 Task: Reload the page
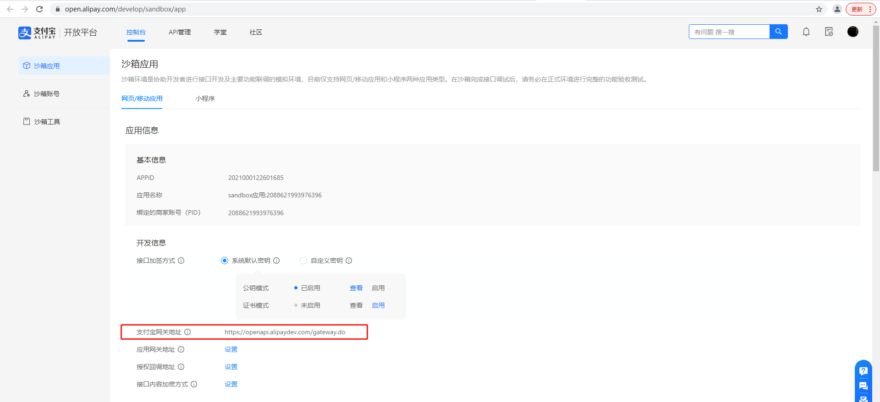[39, 9]
